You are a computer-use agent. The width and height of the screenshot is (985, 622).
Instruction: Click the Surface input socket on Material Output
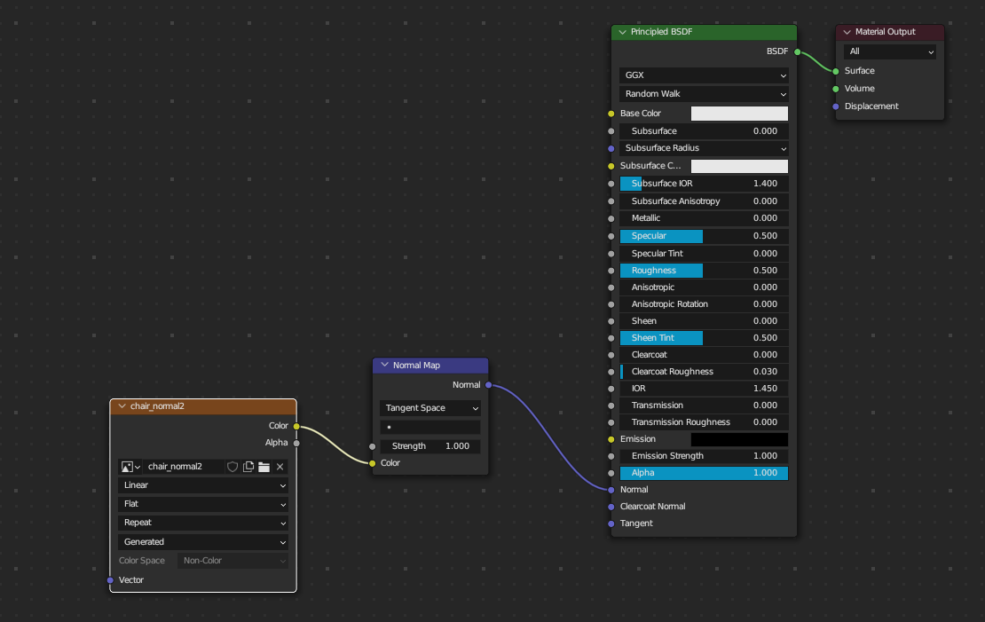836,71
